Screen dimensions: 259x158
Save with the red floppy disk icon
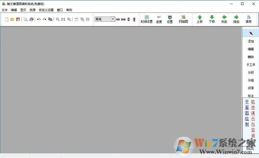[x=18, y=19]
